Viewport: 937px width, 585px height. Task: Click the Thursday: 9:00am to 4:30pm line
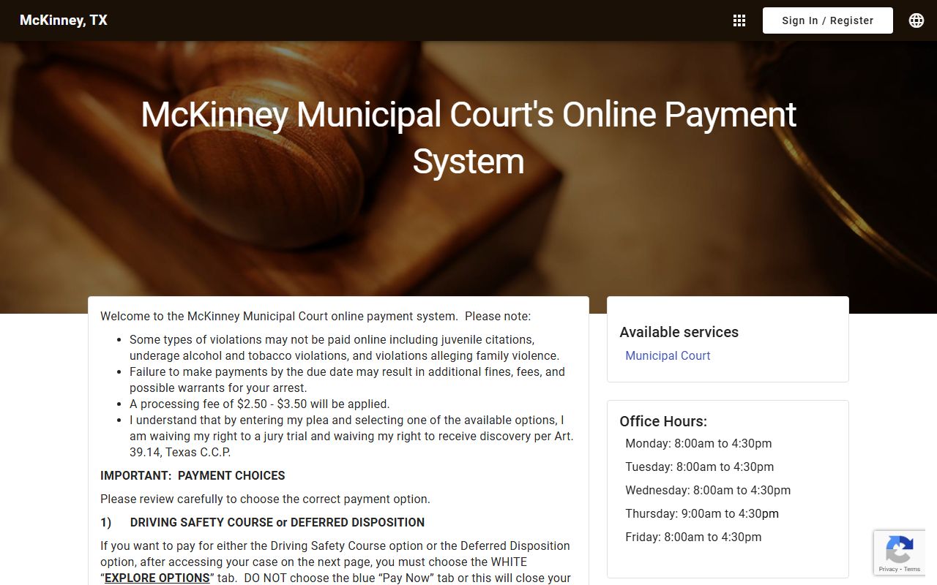(x=702, y=513)
